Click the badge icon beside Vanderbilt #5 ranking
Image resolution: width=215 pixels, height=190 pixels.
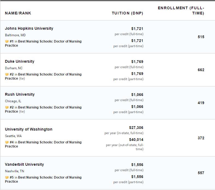7,177
